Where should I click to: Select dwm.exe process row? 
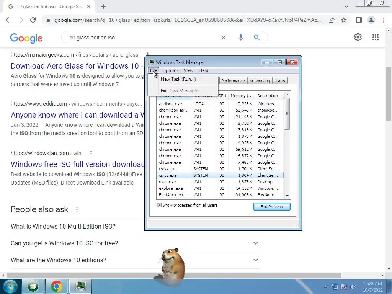click(220, 182)
